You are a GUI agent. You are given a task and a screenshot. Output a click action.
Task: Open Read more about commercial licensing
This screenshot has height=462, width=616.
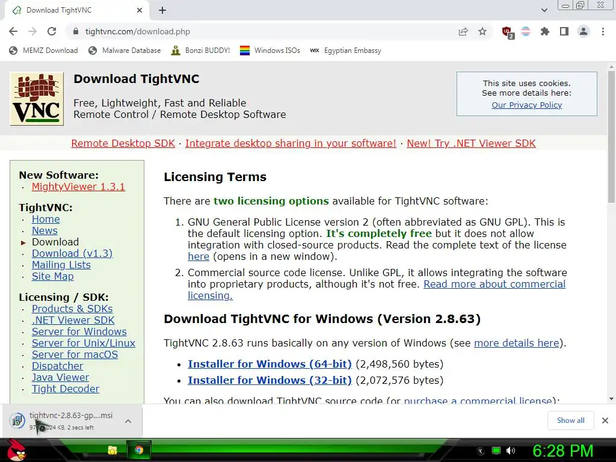[494, 284]
